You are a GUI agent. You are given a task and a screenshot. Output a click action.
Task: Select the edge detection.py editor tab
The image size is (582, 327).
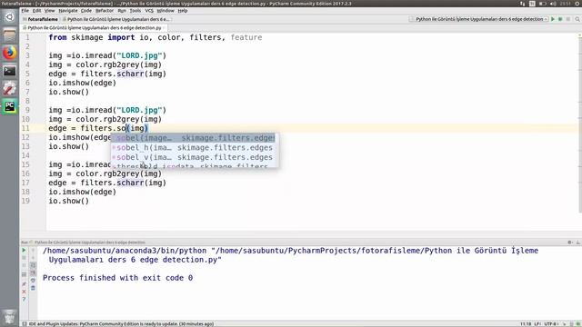point(95,28)
